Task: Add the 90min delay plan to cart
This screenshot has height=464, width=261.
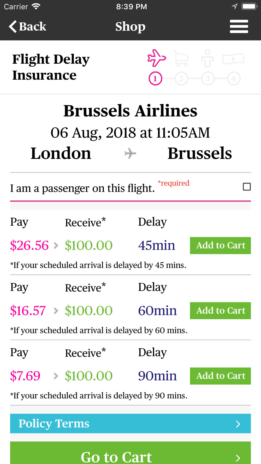Action: (220, 376)
